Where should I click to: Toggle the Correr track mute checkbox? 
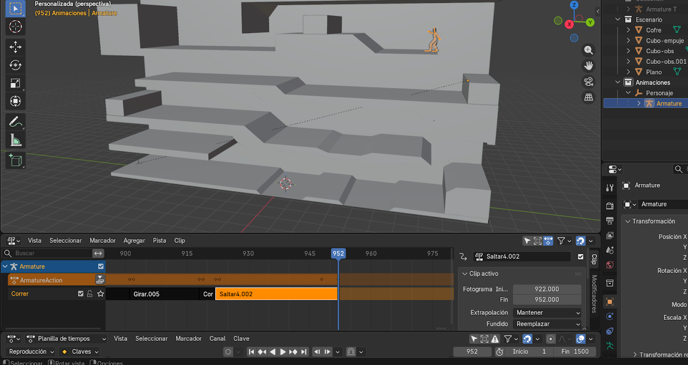80,294
